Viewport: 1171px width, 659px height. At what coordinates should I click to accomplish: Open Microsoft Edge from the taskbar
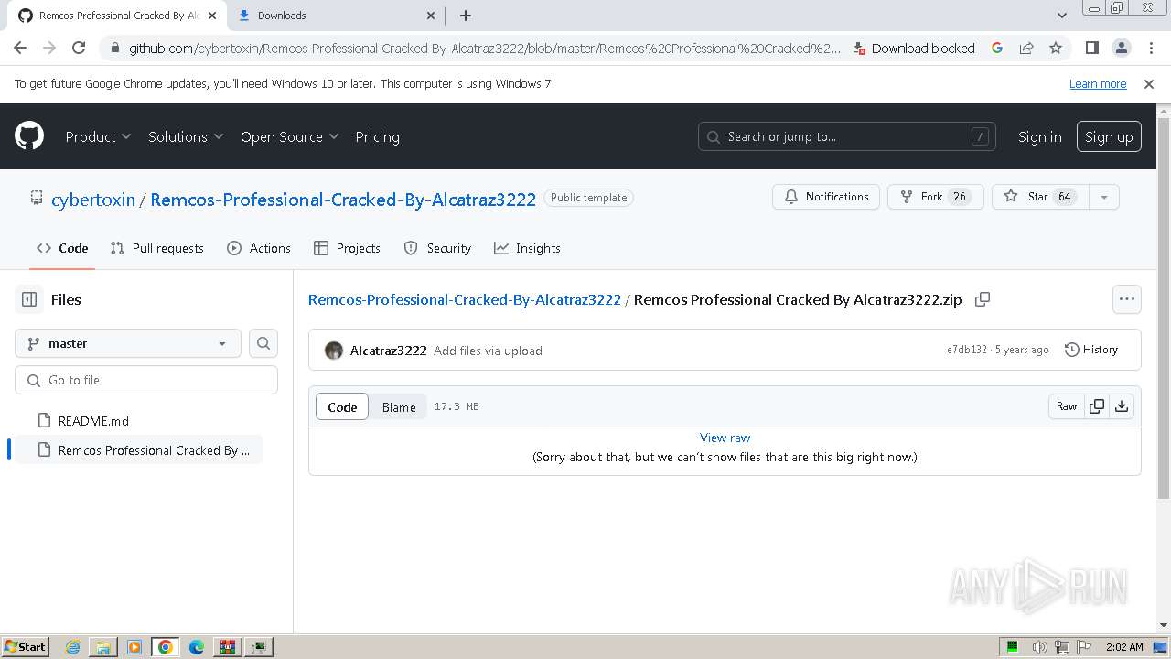[x=197, y=647]
